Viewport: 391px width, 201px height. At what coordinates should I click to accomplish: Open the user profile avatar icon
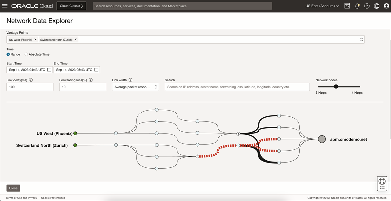tap(386, 5)
